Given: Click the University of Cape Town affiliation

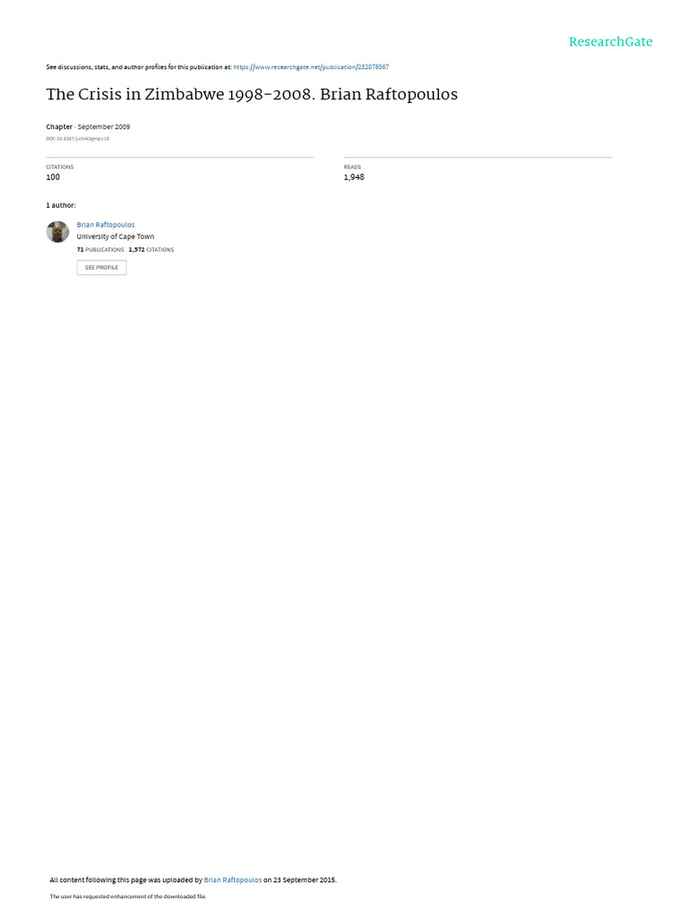Looking at the screenshot, I should [x=116, y=236].
